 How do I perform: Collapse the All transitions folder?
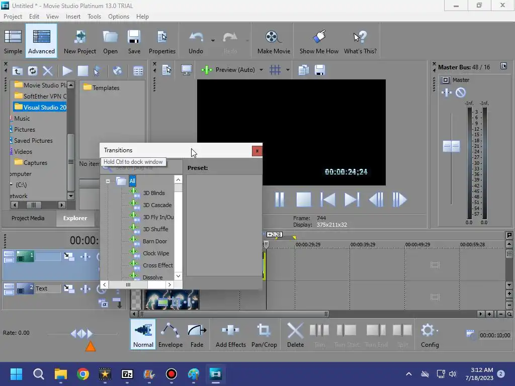coord(108,181)
